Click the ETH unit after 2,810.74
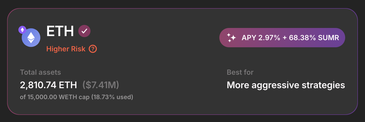The height and width of the screenshot is (122, 365). point(68,85)
